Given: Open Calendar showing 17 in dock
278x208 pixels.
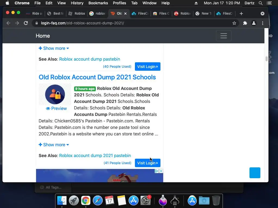Looking at the screenshot, I should tap(110, 201).
